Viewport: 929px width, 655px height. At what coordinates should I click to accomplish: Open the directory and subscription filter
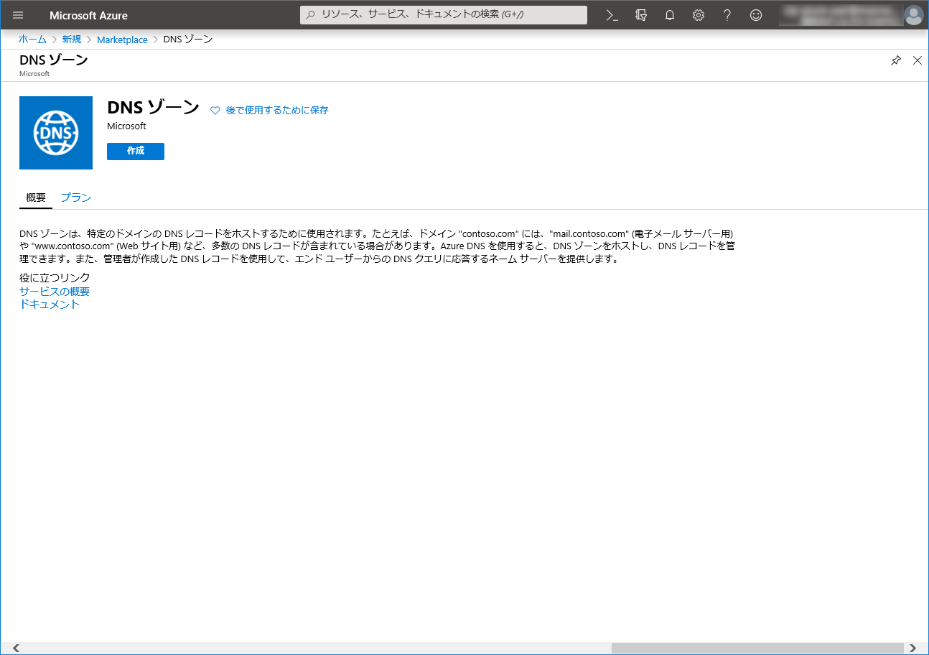(x=641, y=15)
